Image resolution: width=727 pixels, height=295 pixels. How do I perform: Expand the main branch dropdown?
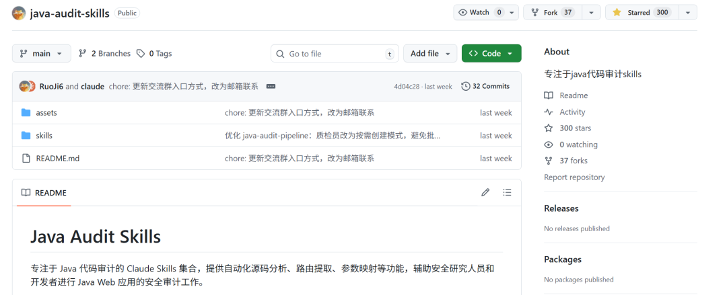[x=41, y=53]
